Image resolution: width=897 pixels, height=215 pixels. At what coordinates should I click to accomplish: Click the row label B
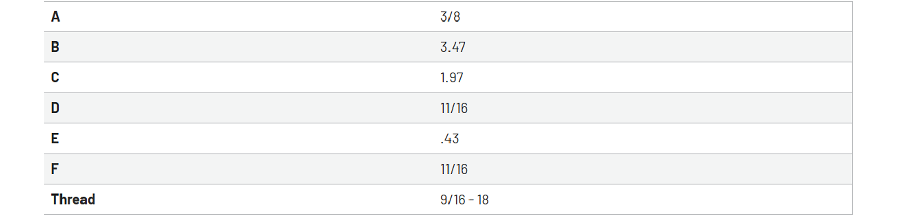point(55,47)
